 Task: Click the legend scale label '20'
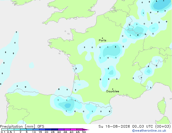pos(46,132)
